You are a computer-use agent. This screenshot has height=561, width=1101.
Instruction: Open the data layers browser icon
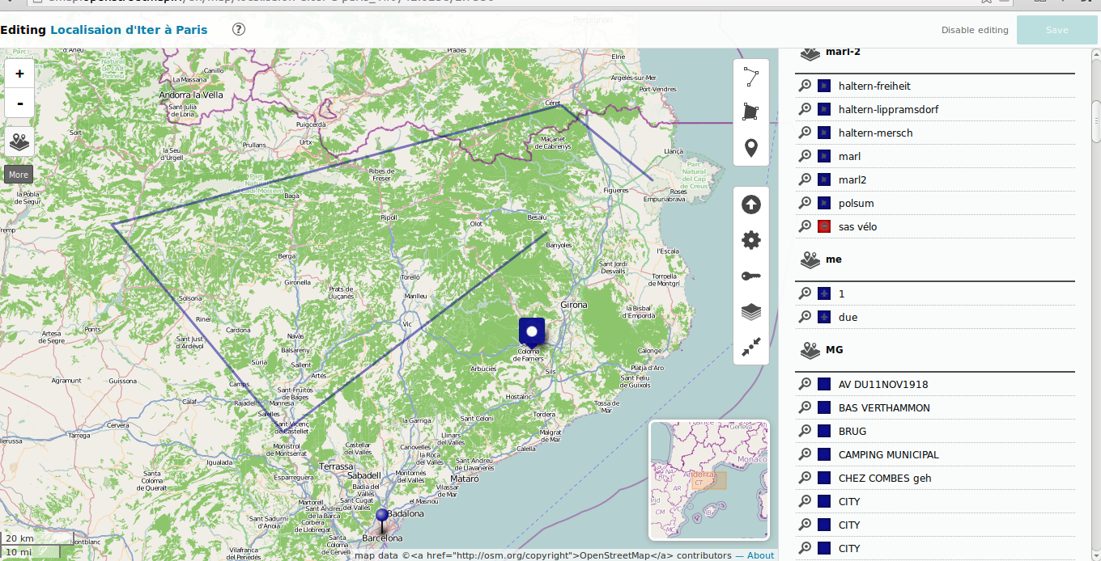click(19, 141)
